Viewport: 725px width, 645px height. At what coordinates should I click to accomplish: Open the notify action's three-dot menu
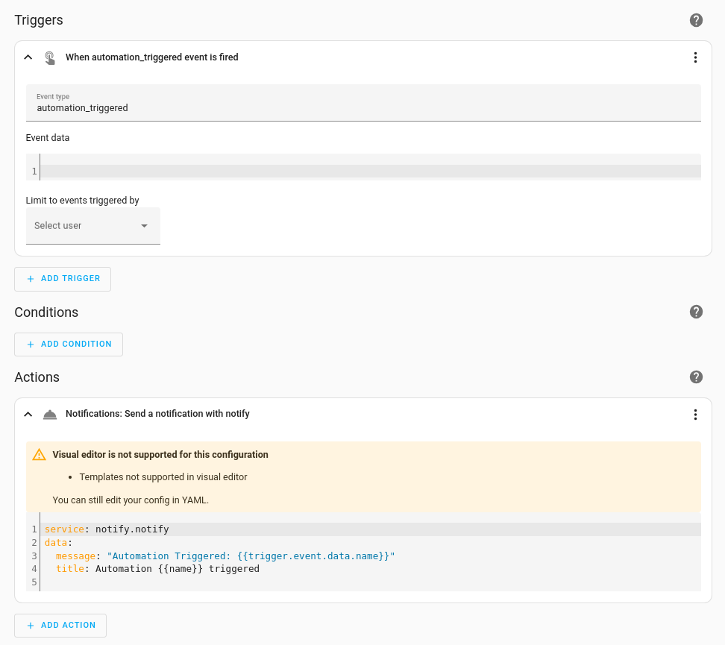point(695,415)
